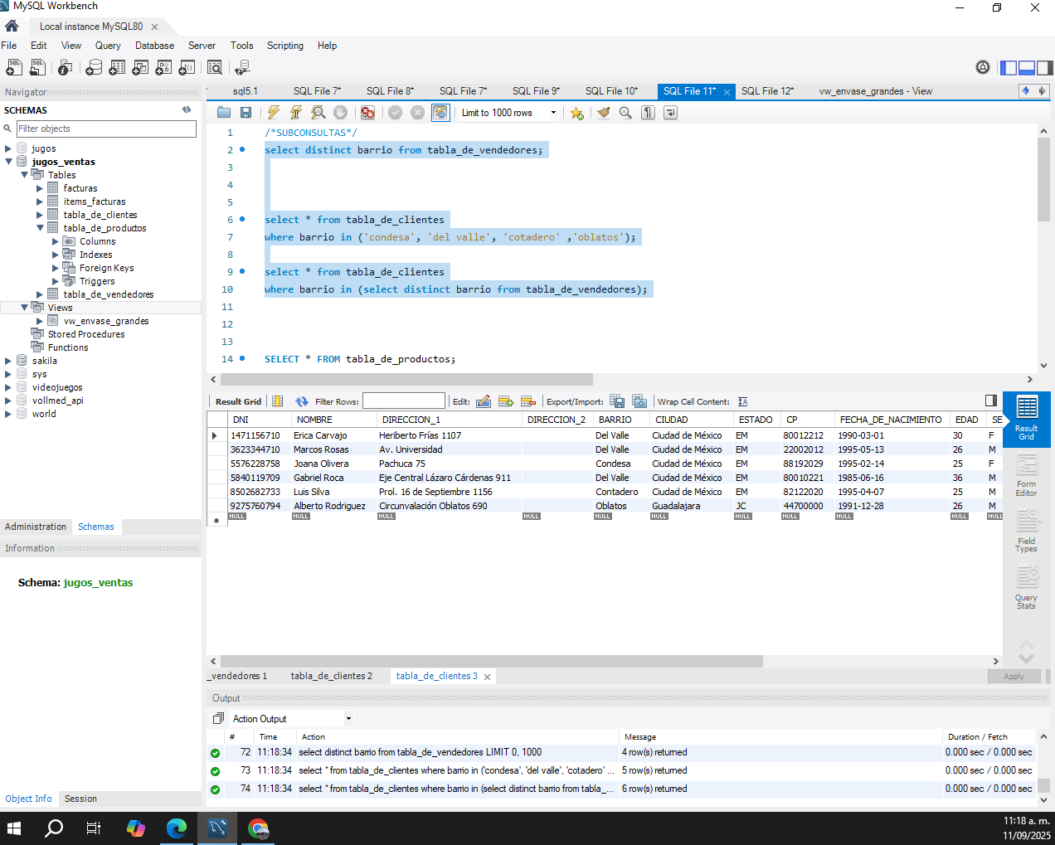Toggle auto-commit mode
The width and height of the screenshot is (1055, 845).
(x=440, y=113)
